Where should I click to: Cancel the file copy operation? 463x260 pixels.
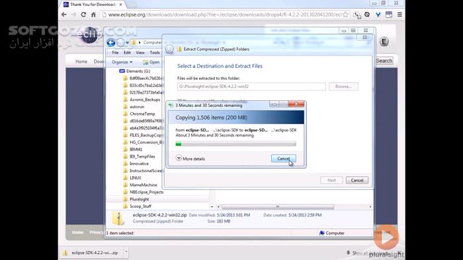[x=284, y=158]
